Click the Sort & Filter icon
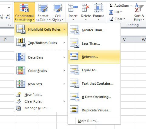Viewport: 146px width, 129px height. pos(139,8)
